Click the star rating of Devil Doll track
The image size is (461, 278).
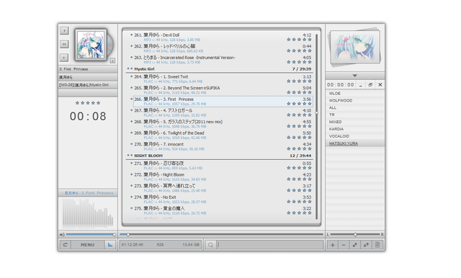pyautogui.click(x=299, y=40)
